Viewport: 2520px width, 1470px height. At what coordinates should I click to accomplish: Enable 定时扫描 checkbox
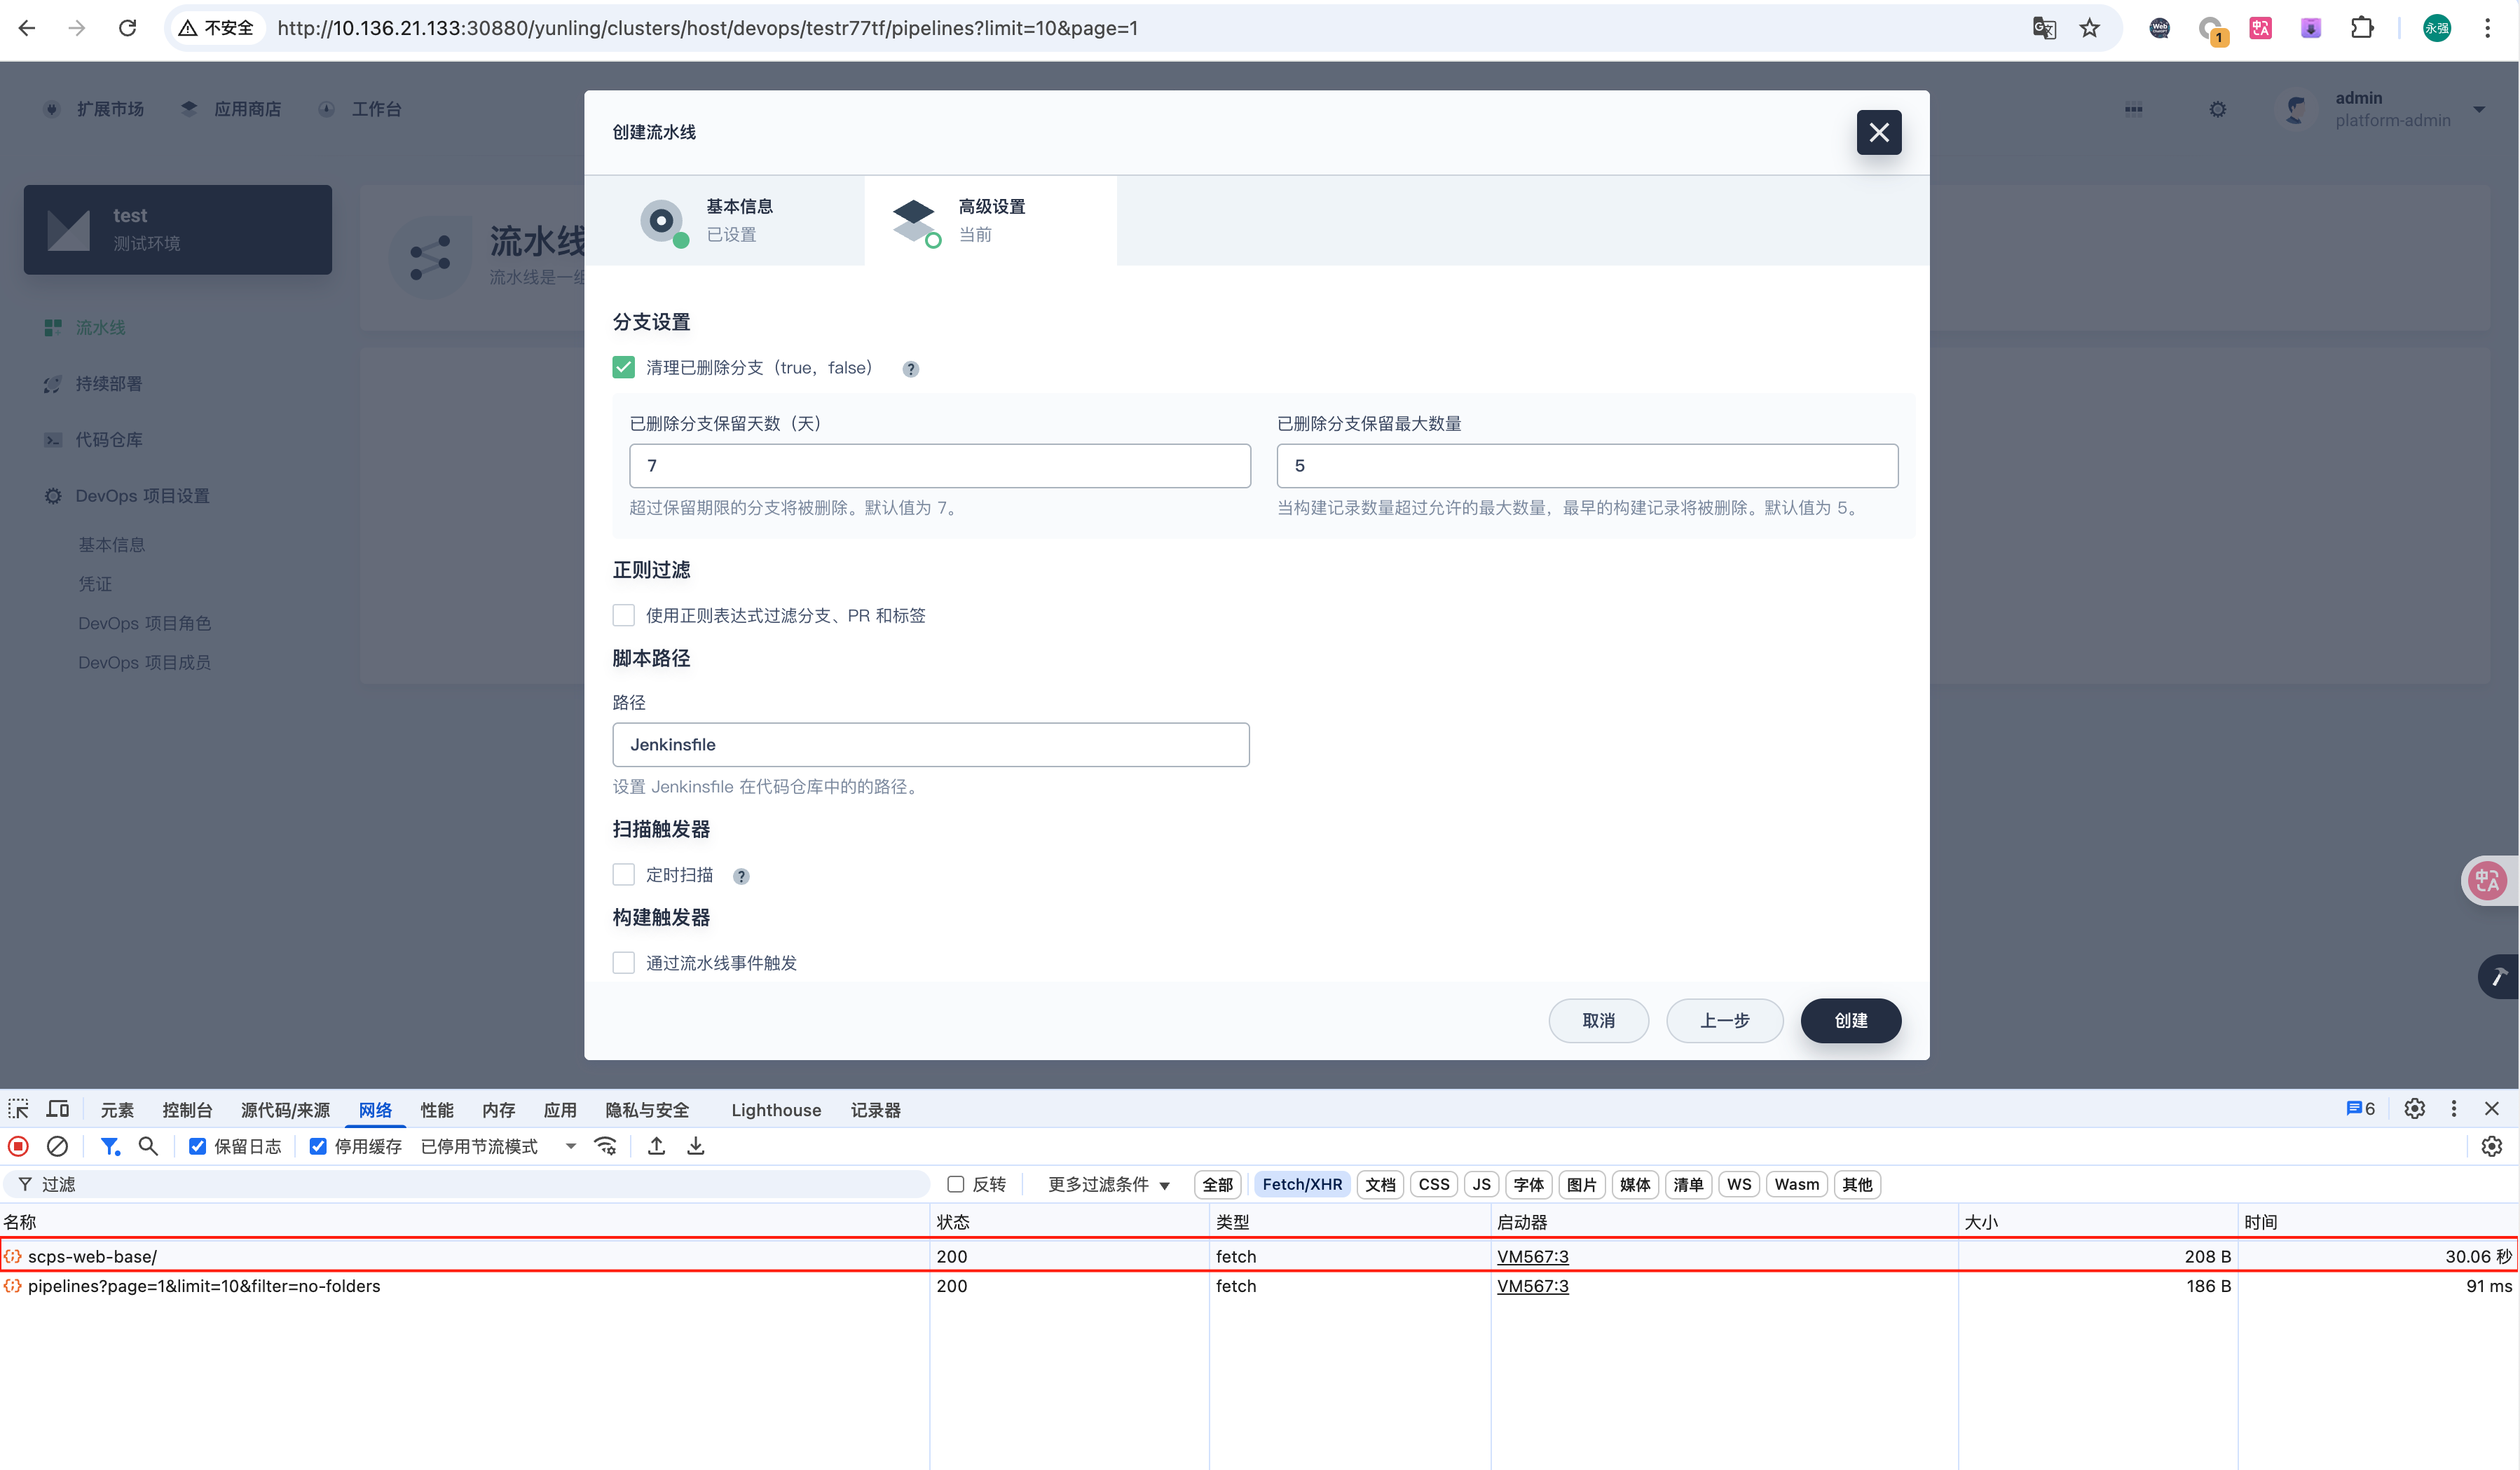coord(624,875)
